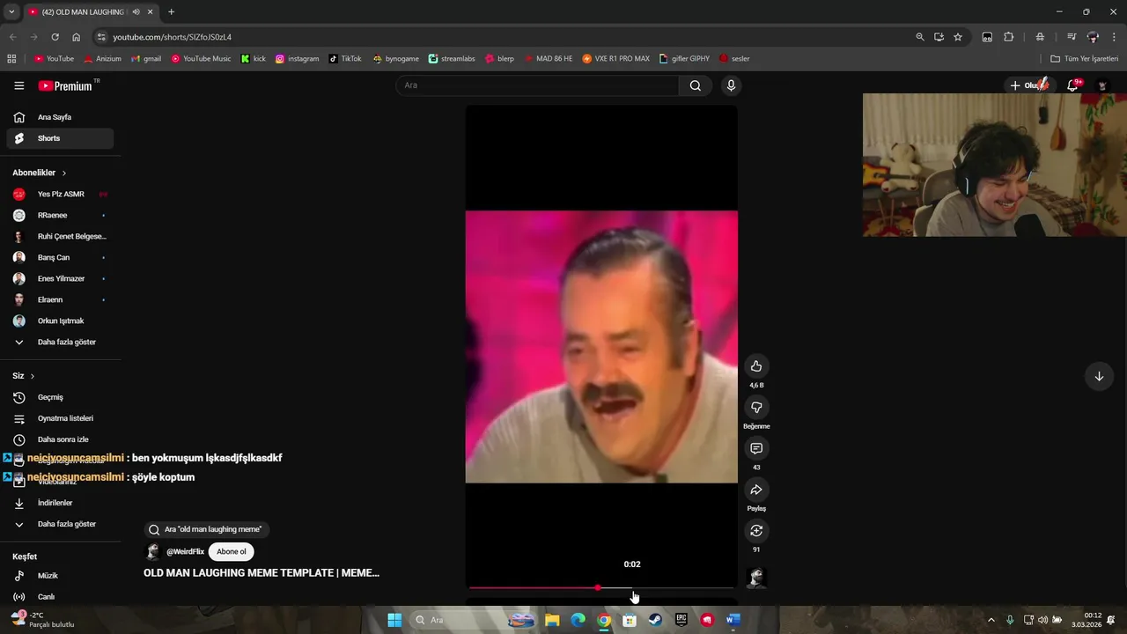Click the Short video player
This screenshot has width=1127, height=634.
click(x=601, y=347)
